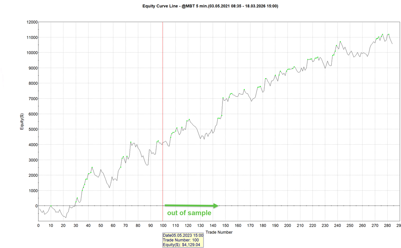This screenshot has width=401, height=248.
Task: Click the 270 tick label on the trade number axis
Action: pyautogui.click(x=375, y=225)
